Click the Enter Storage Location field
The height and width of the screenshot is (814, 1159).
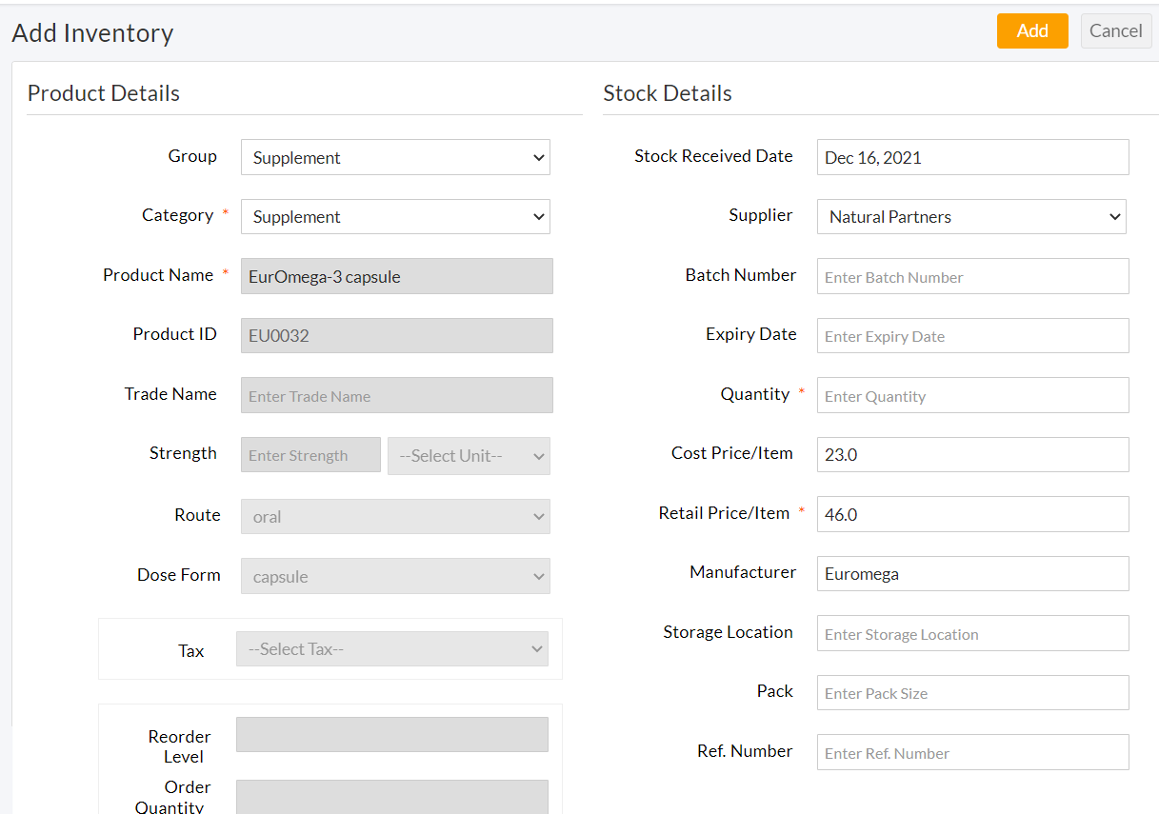pos(971,633)
